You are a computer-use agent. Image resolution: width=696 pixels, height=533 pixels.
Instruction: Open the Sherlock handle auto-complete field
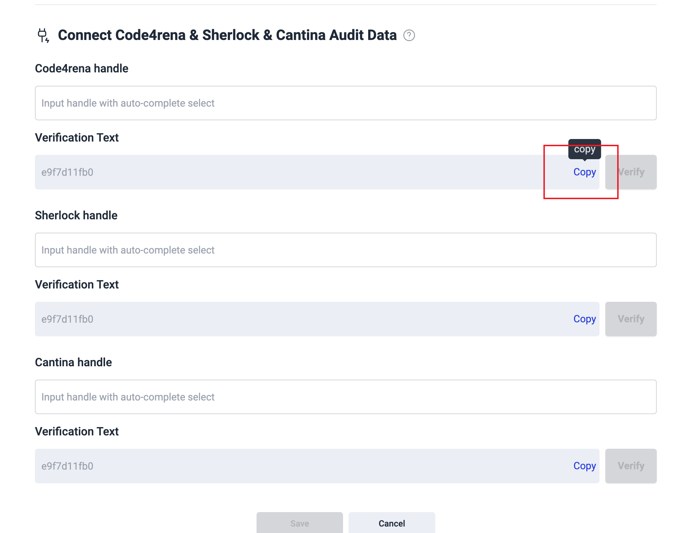pyautogui.click(x=345, y=250)
